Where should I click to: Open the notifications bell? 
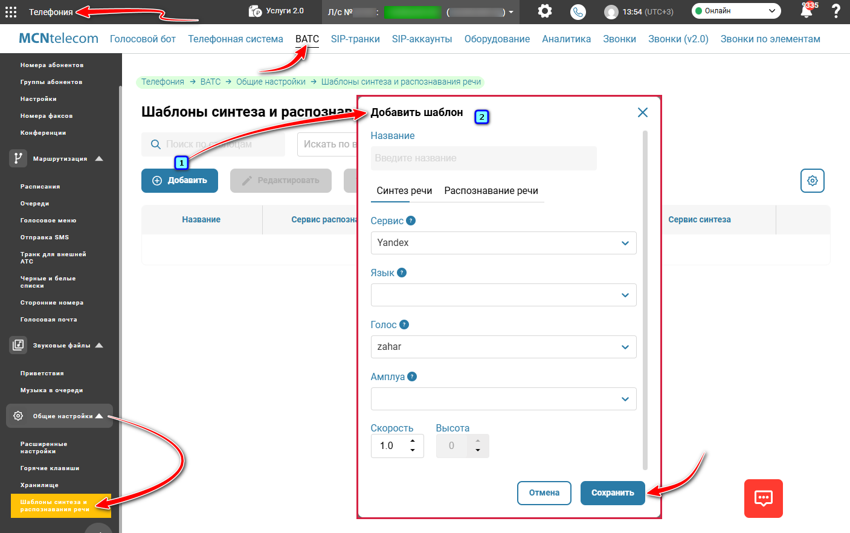[807, 11]
